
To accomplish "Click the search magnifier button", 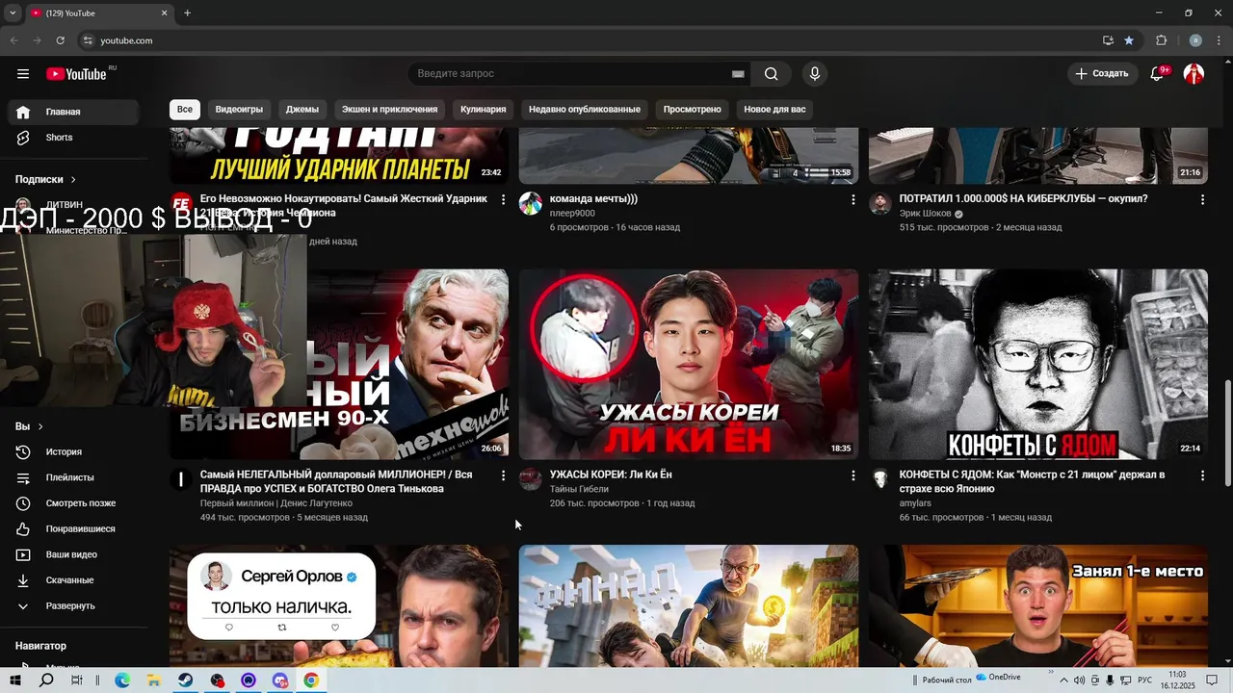I will [x=772, y=74].
